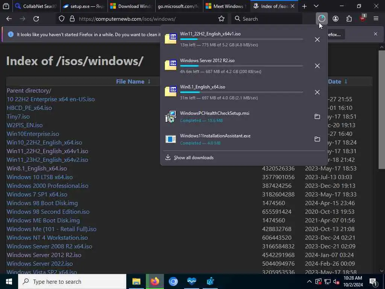Download Windows 98 Second Edition.iso

[48, 211]
